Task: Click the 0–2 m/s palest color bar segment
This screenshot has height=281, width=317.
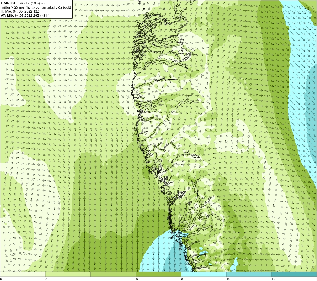Action: tap(23, 274)
